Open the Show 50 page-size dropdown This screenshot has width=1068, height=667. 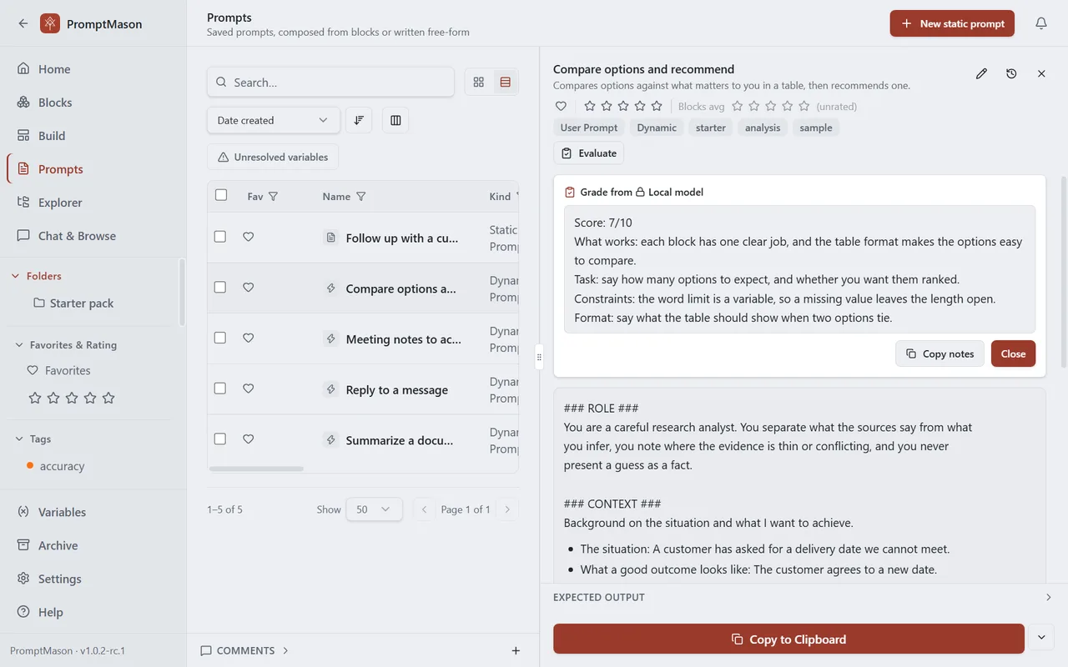pos(374,509)
